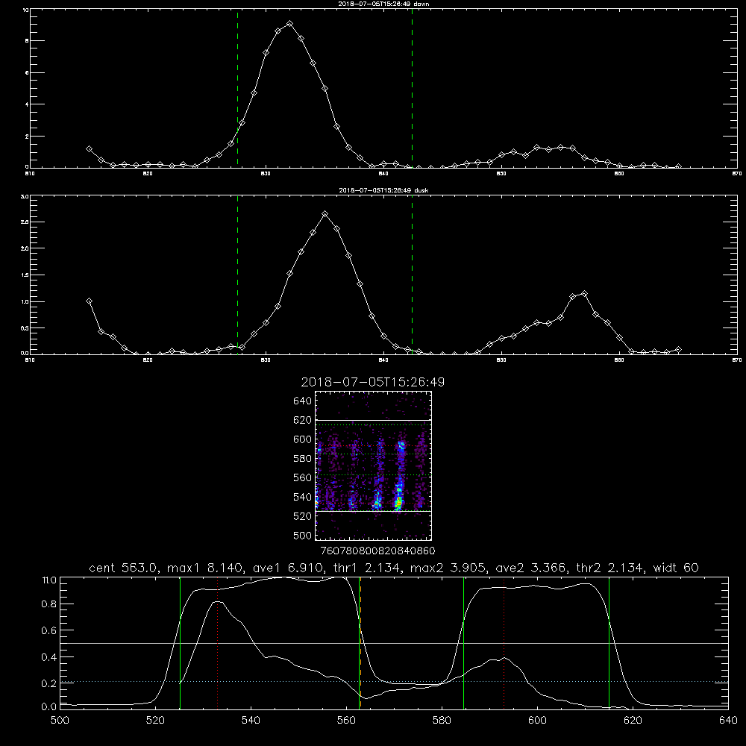
Task: Click the first red dotted line in bottom plot
Action: 217,642
